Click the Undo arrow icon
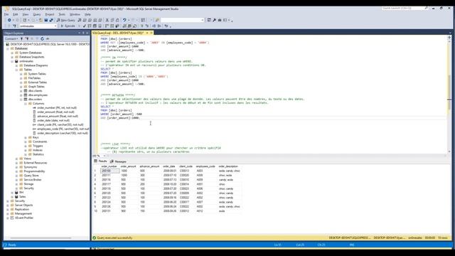 (x=124, y=20)
